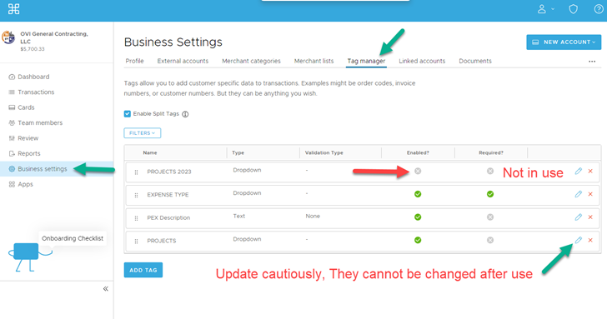The height and width of the screenshot is (319, 607).
Task: Select Business settings in sidebar
Action: [x=57, y=169]
